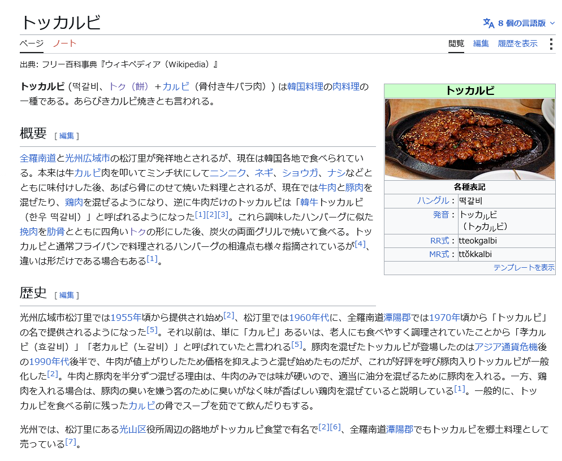This screenshot has height=461, width=562.
Task: Click the MR式 link in infobox
Action: 439,254
